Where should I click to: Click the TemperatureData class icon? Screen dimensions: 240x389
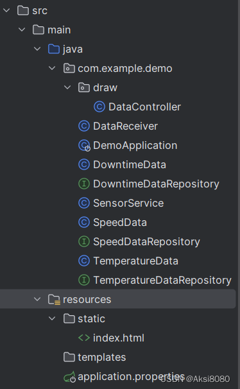click(84, 261)
